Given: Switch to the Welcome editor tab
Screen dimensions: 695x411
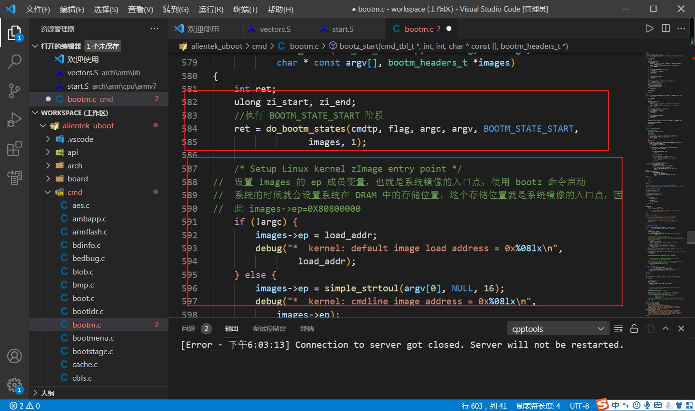Looking at the screenshot, I should [x=205, y=29].
